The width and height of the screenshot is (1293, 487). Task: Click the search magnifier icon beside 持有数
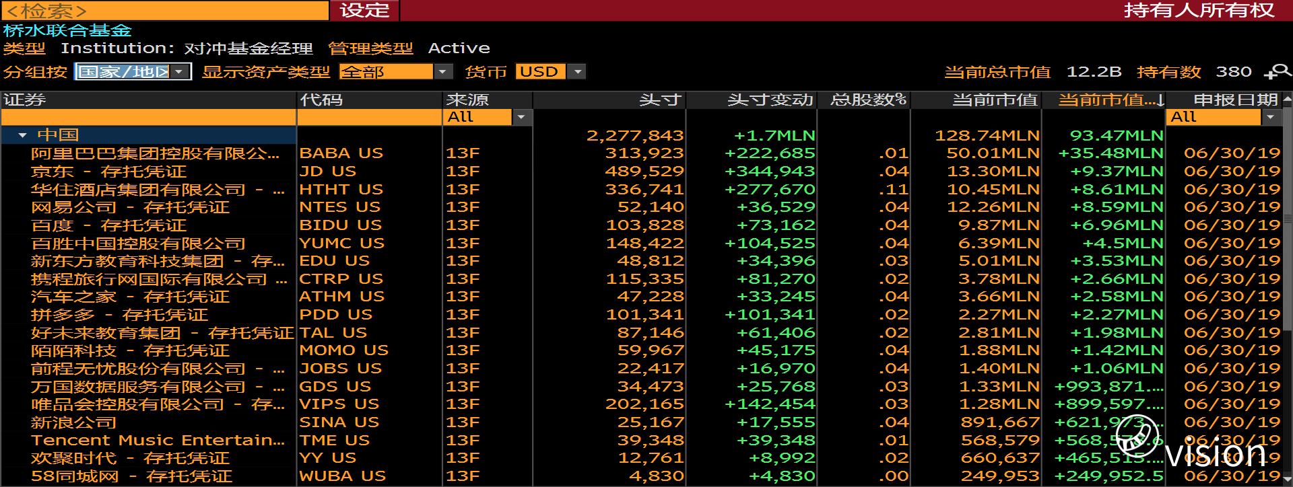click(x=1278, y=72)
